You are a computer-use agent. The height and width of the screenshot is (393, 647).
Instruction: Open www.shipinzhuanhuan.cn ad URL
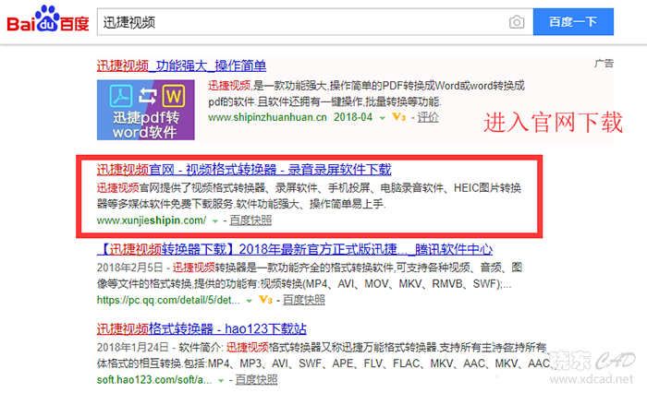(x=267, y=117)
